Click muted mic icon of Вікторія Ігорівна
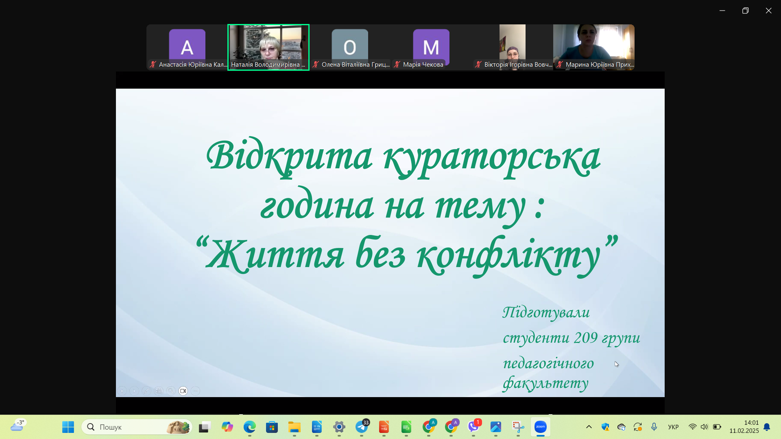Viewport: 781px width, 439px height. (478, 64)
